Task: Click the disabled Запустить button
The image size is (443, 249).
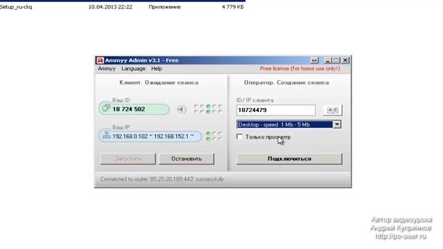Action: [128, 158]
